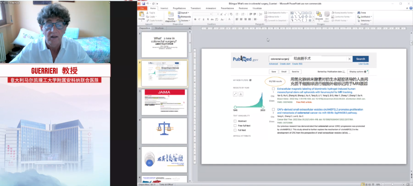Click Reimposta slide reset
This screenshot has width=413, height=186.
184,16
